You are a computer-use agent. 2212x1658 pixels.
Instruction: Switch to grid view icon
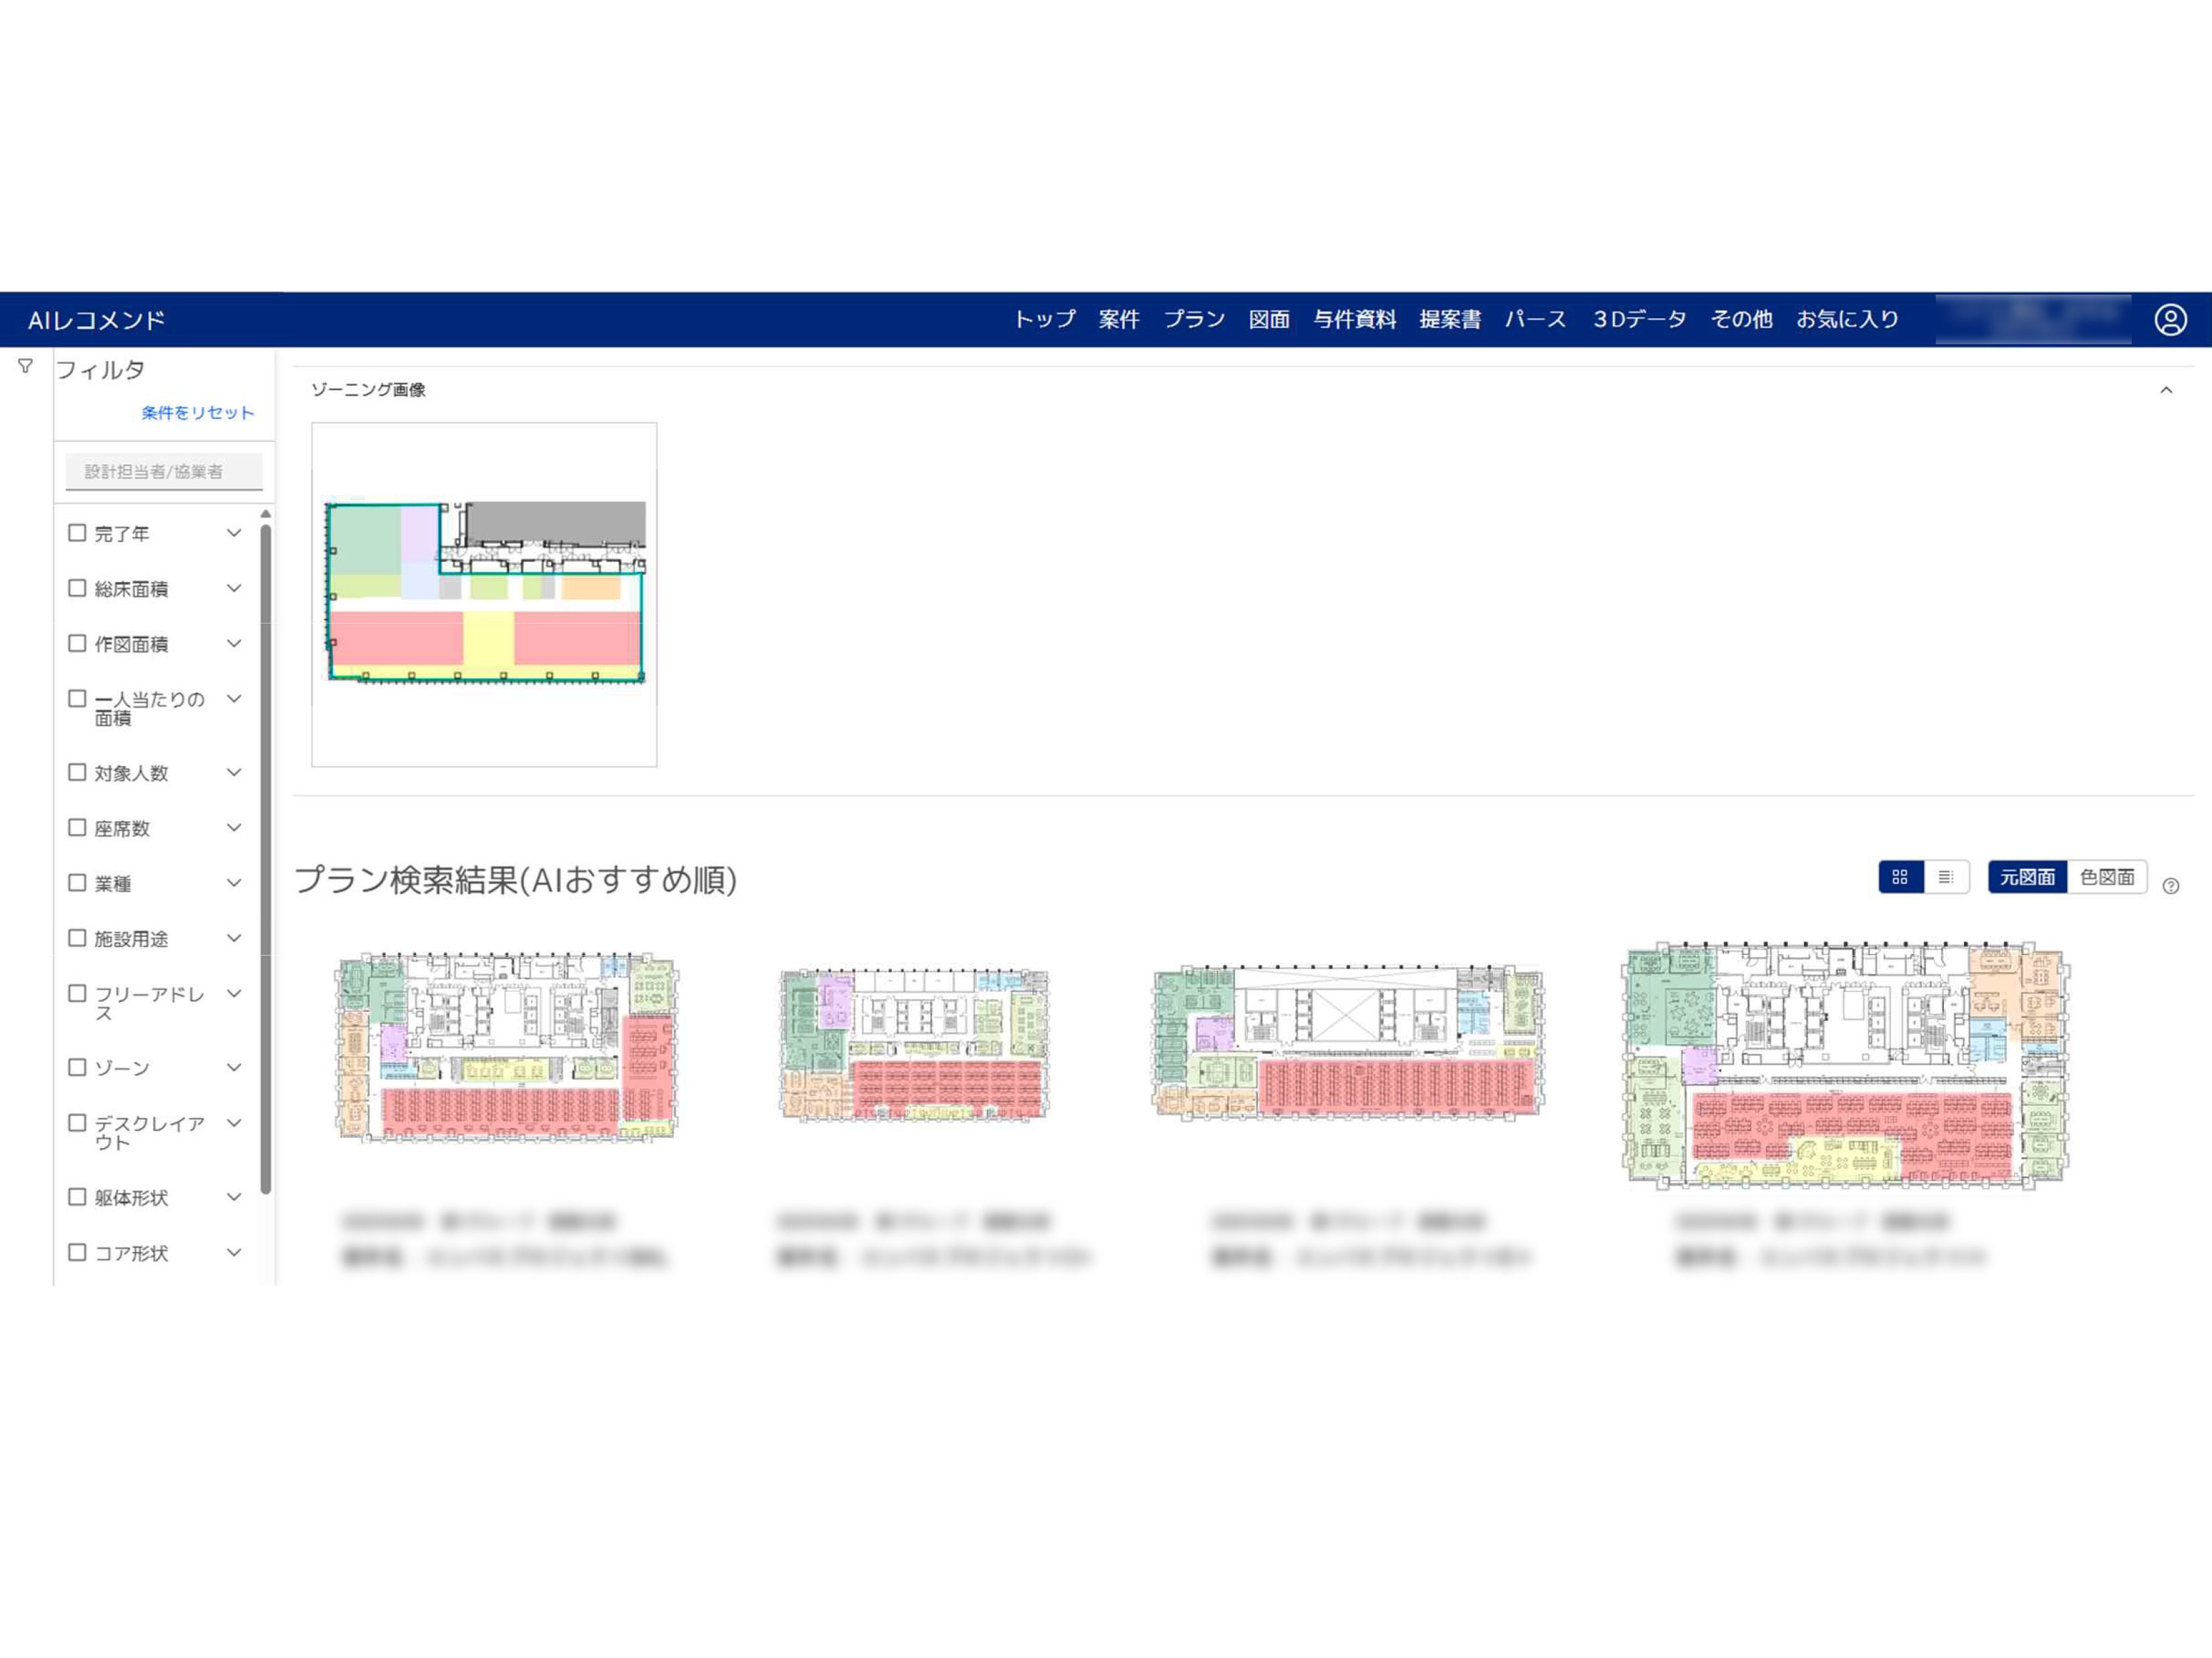tap(1900, 877)
